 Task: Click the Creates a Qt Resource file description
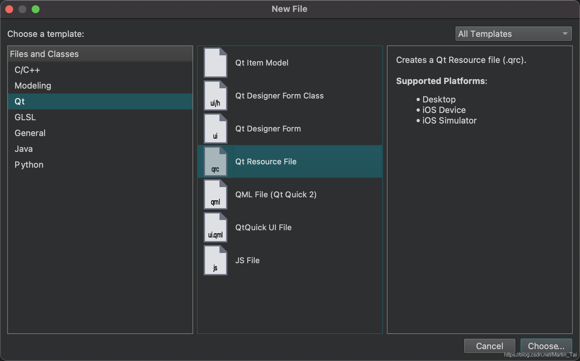pyautogui.click(x=461, y=60)
